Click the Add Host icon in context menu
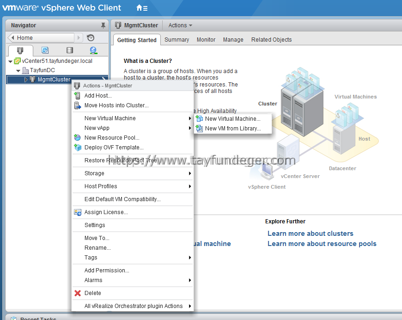 (77, 95)
